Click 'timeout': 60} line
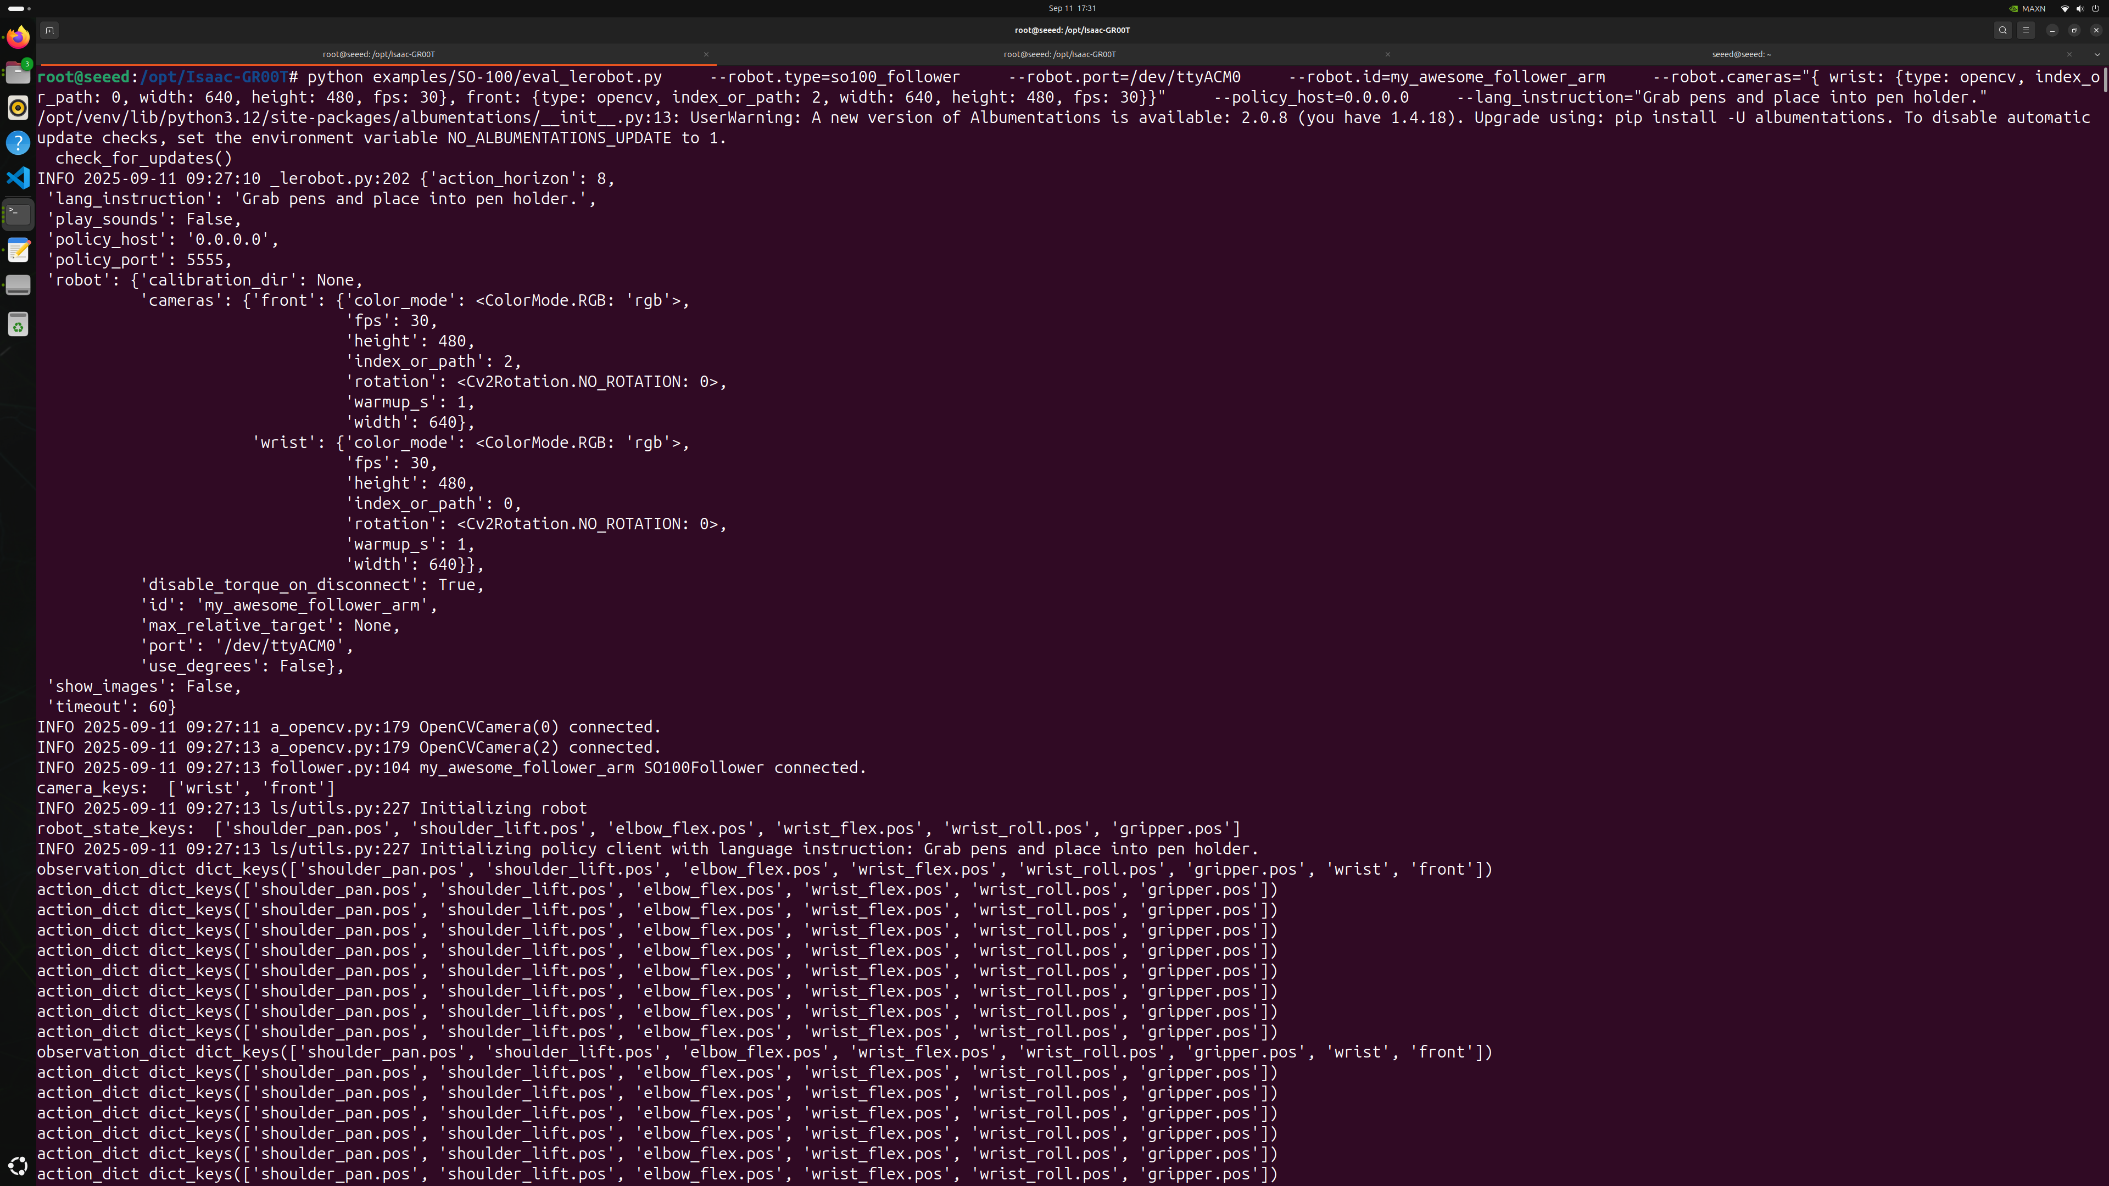 (x=111, y=706)
